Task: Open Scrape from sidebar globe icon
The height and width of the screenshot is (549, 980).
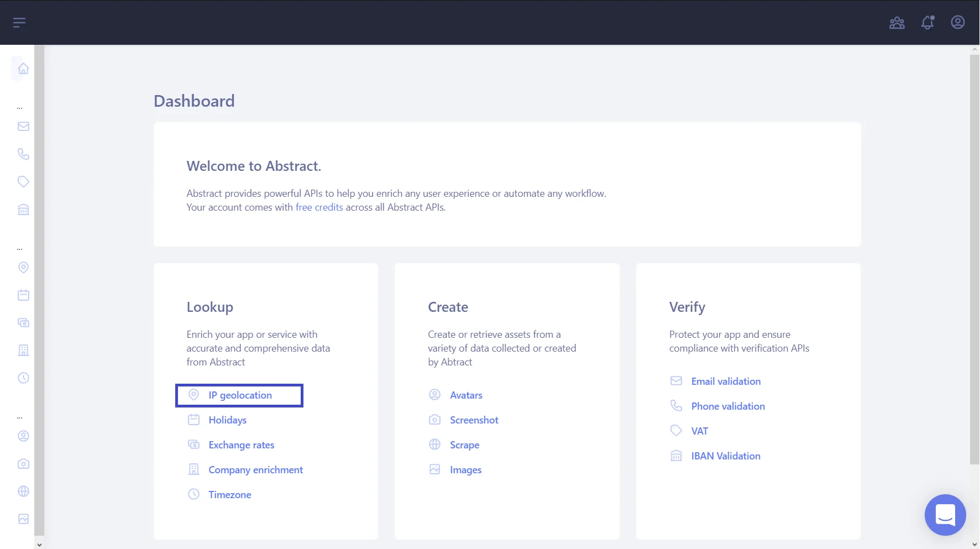Action: tap(23, 492)
